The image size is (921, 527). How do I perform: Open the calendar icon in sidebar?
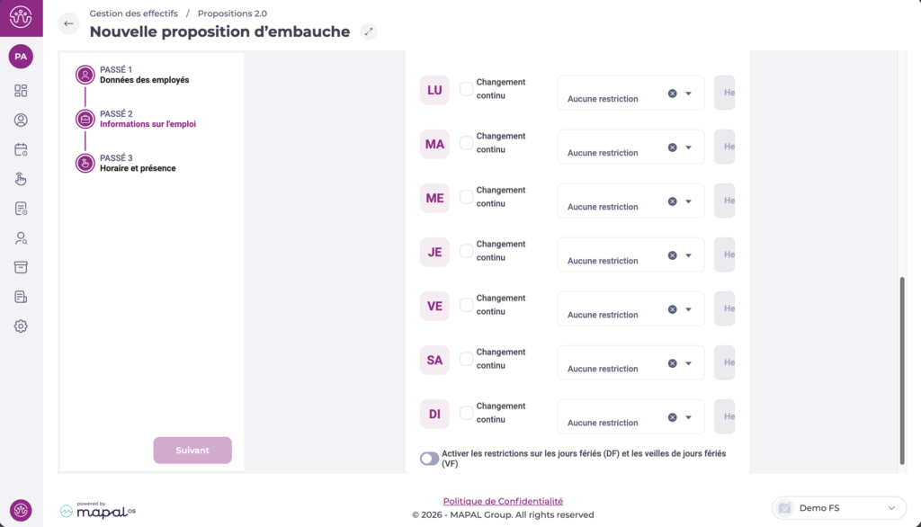[x=21, y=149]
